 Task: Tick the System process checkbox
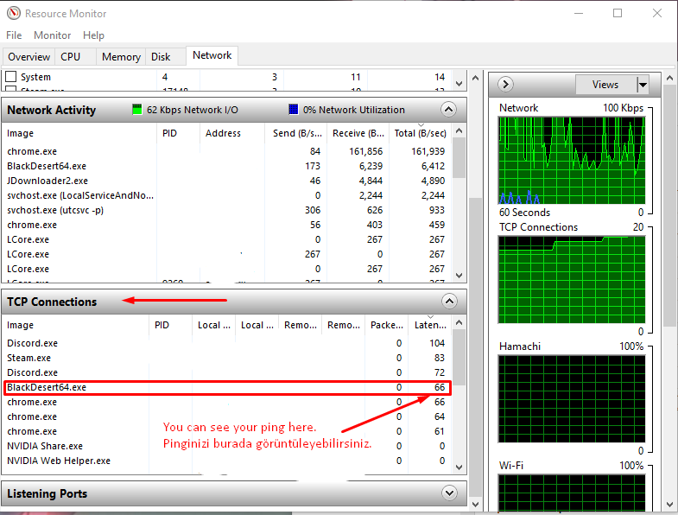pyautogui.click(x=11, y=77)
